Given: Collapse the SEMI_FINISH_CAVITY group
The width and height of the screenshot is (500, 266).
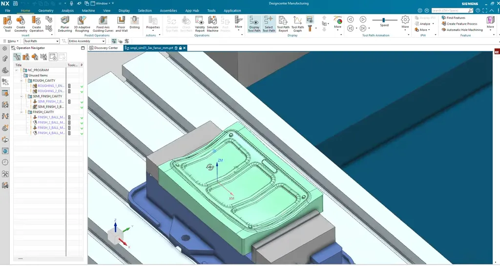Looking at the screenshot, I should (x=21, y=96).
